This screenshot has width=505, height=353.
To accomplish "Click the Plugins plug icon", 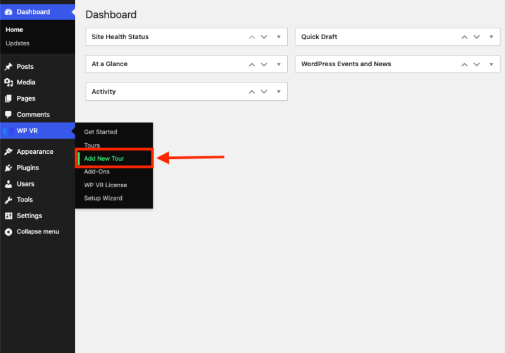I will coord(8,168).
